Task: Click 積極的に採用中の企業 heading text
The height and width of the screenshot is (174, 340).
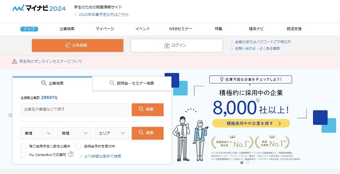Action: coord(251,93)
